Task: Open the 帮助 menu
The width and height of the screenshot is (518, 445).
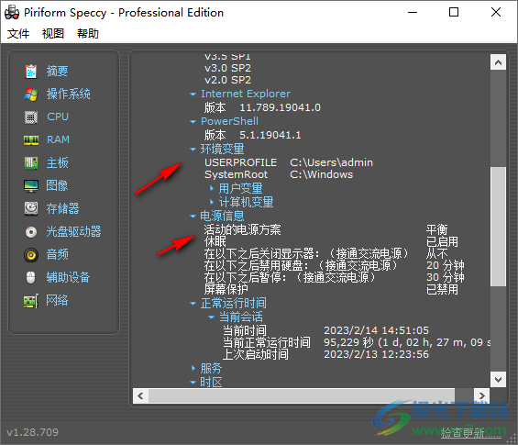Action: [x=88, y=33]
